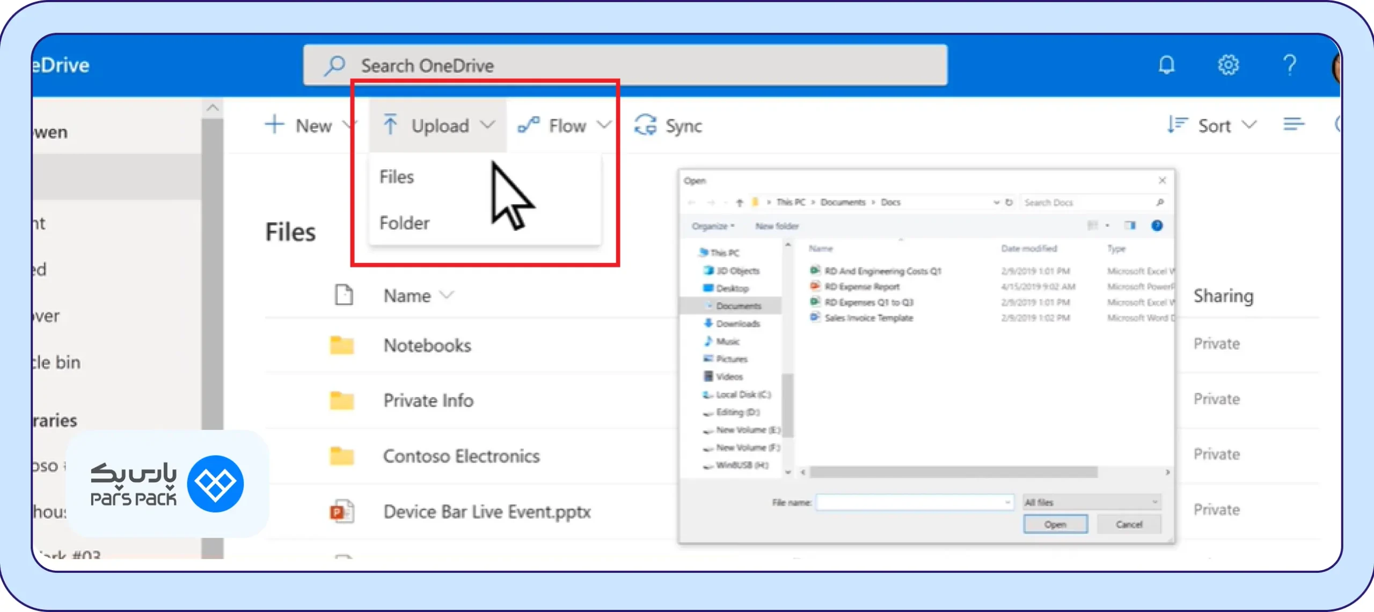This screenshot has width=1374, height=612.
Task: Click the Sync button
Action: [668, 125]
